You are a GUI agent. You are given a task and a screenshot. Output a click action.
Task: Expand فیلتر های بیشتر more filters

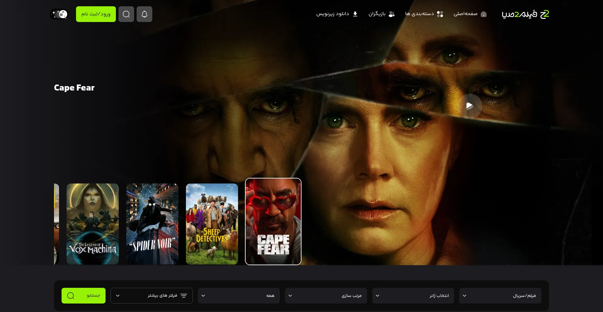click(x=152, y=296)
